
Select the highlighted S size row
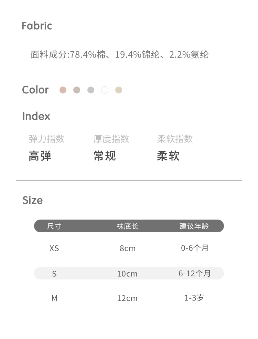pyautogui.click(x=129, y=273)
